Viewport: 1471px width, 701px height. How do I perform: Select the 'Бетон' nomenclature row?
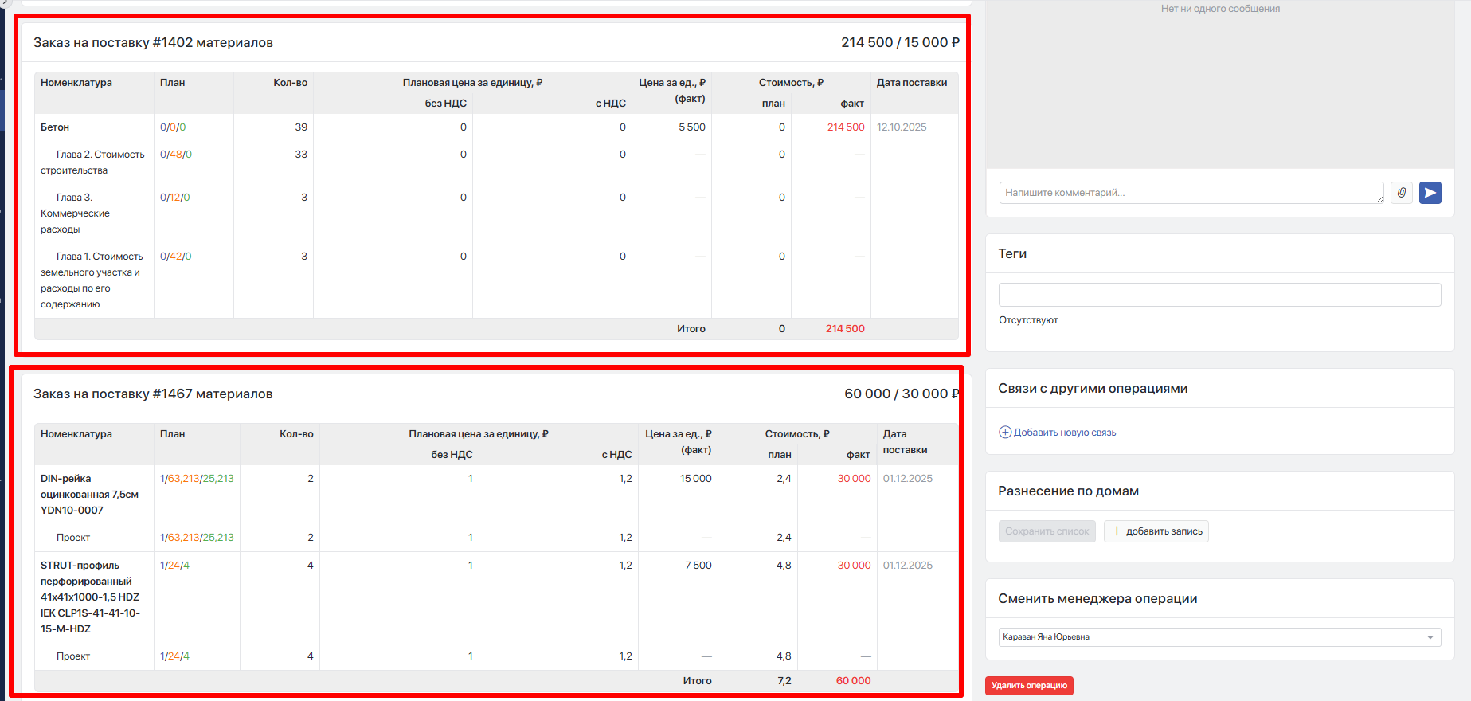[x=55, y=127]
